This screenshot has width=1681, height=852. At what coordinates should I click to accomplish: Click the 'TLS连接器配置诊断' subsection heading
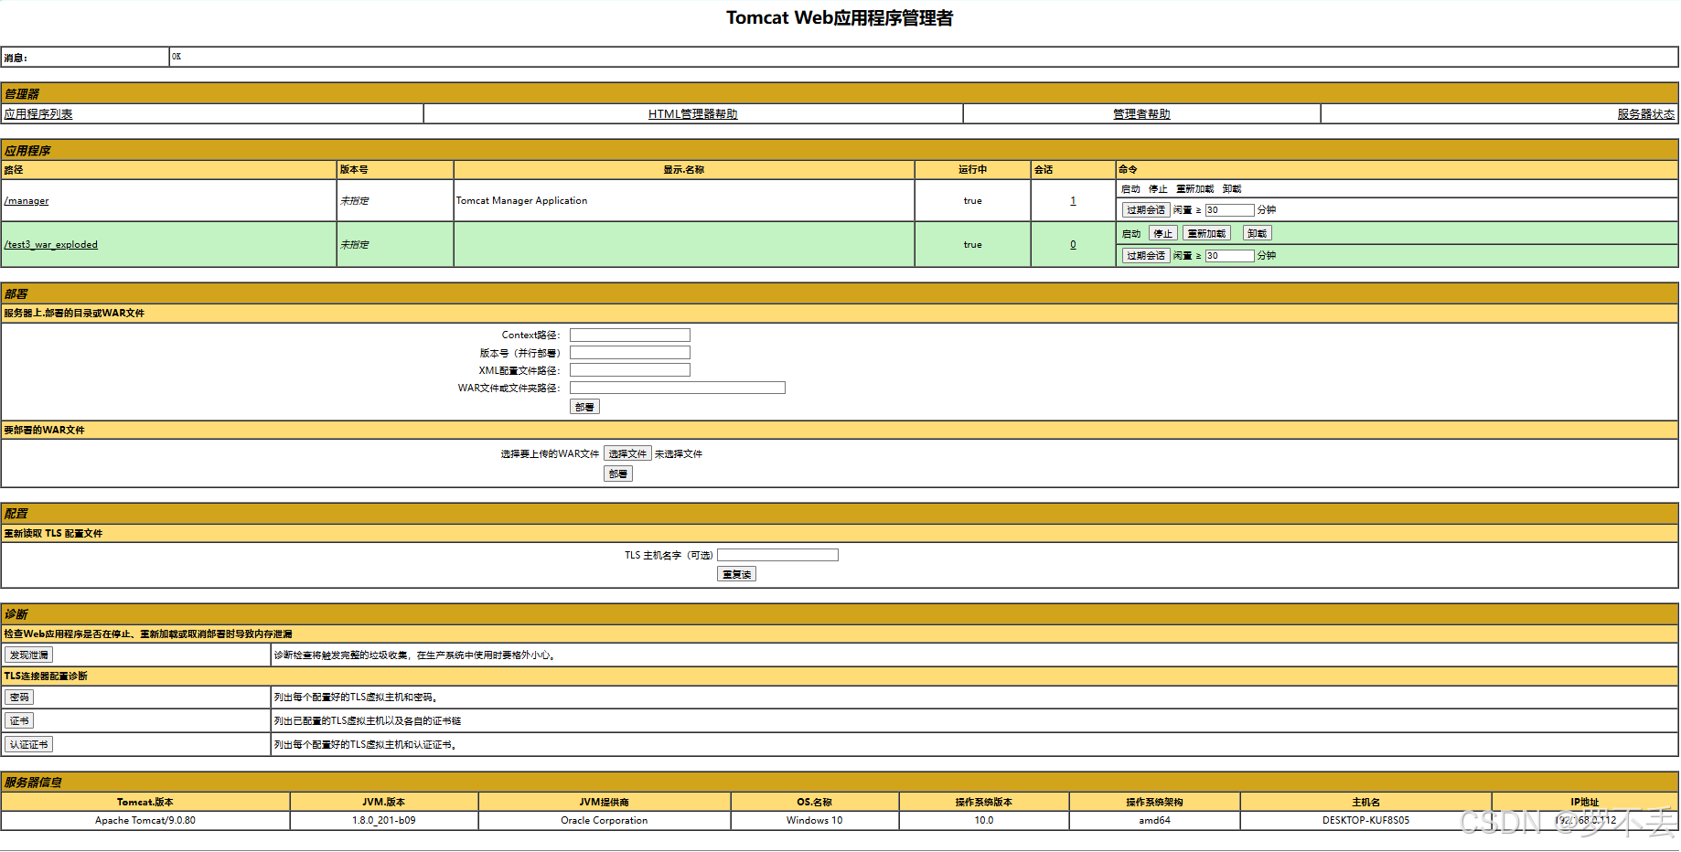[46, 676]
